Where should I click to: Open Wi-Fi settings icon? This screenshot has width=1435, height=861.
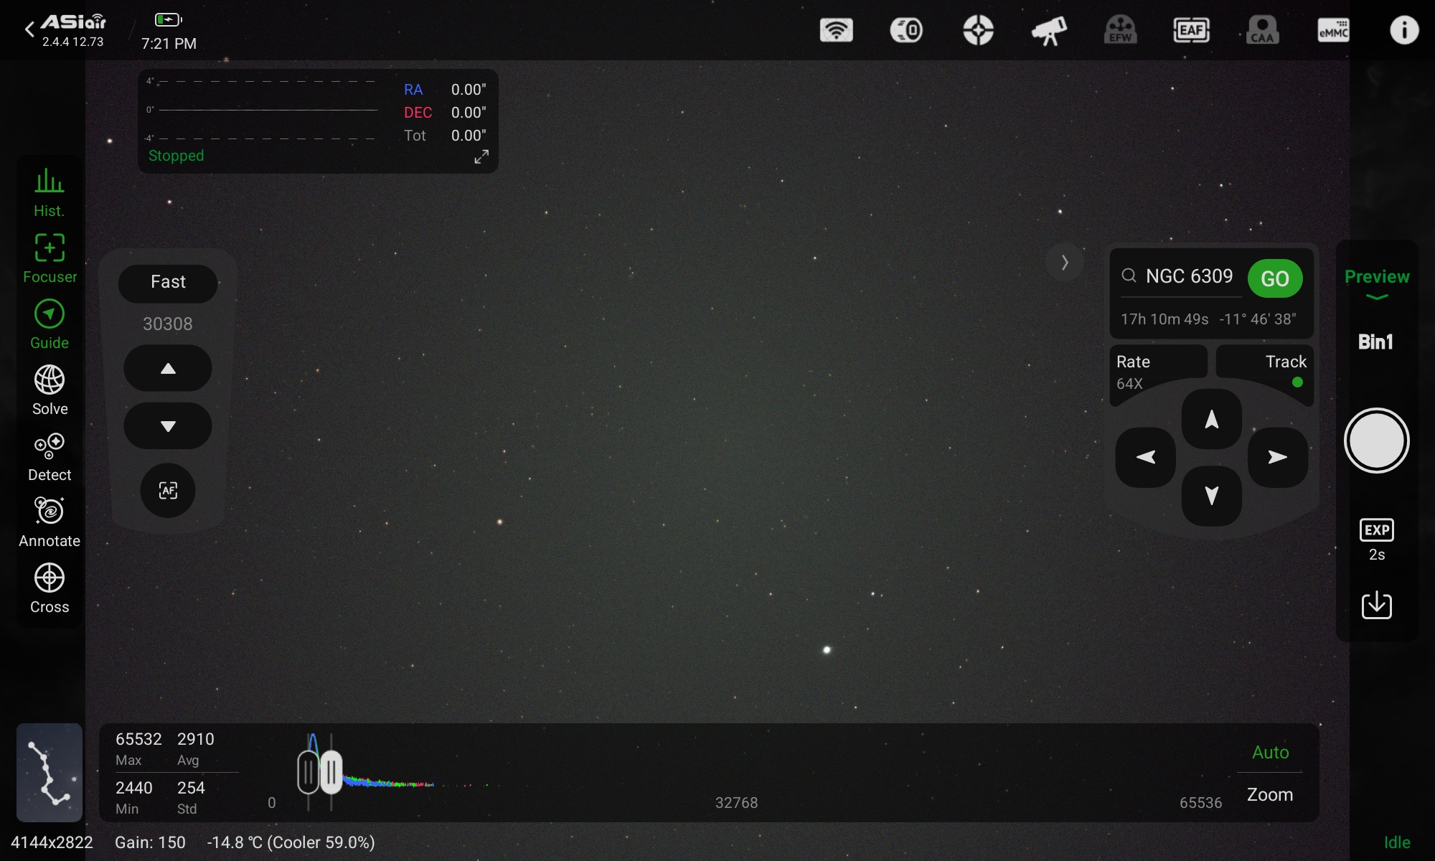(836, 30)
